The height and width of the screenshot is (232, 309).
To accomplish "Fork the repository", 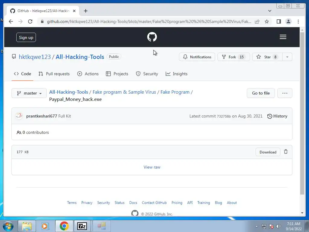I will pyautogui.click(x=234, y=57).
